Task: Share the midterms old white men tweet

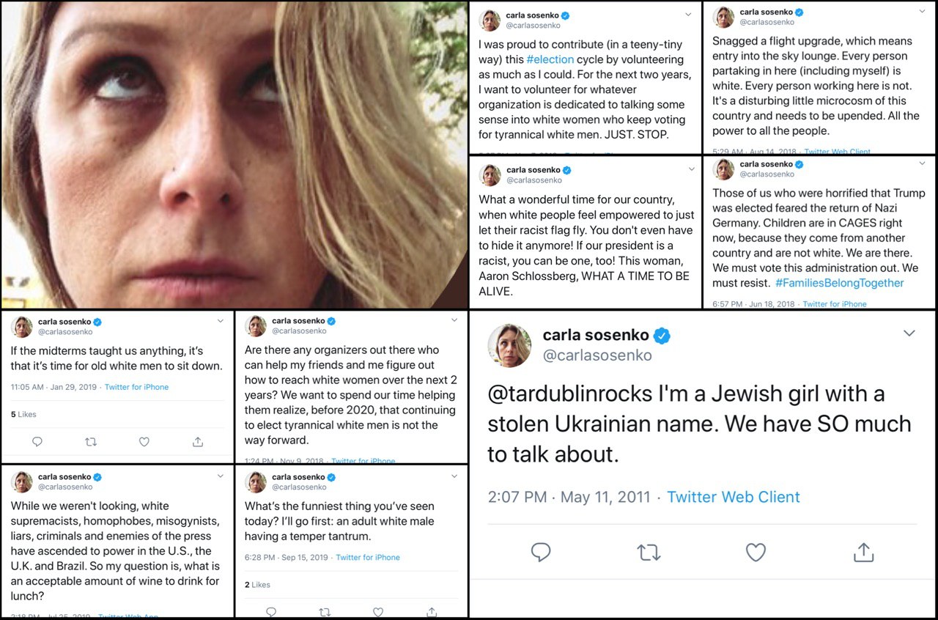Action: point(197,442)
